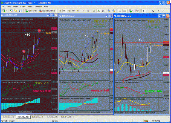Click the Expert Advisors button label
The height and width of the screenshot is (123, 171).
click(x=49, y=11)
